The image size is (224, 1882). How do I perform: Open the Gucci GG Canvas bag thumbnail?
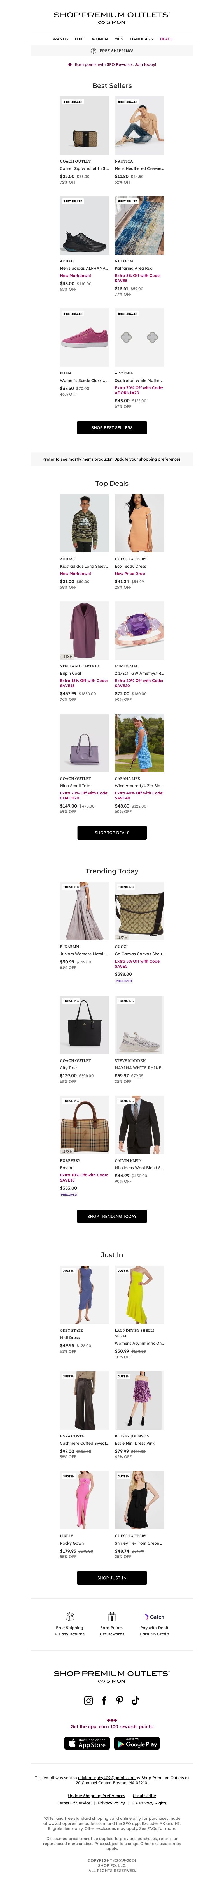(x=139, y=911)
